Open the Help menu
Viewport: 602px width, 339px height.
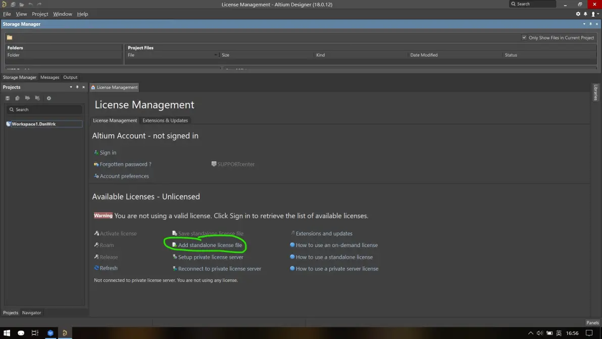82,14
